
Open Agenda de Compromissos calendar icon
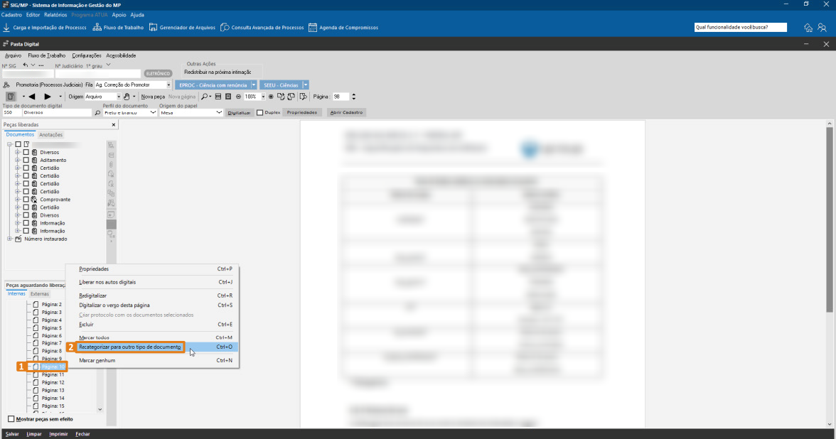coord(312,28)
